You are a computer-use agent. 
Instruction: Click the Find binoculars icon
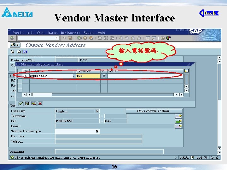tap(106, 38)
